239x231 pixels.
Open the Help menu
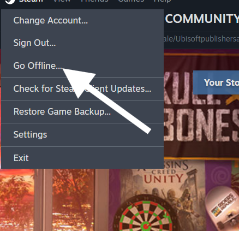162,1
